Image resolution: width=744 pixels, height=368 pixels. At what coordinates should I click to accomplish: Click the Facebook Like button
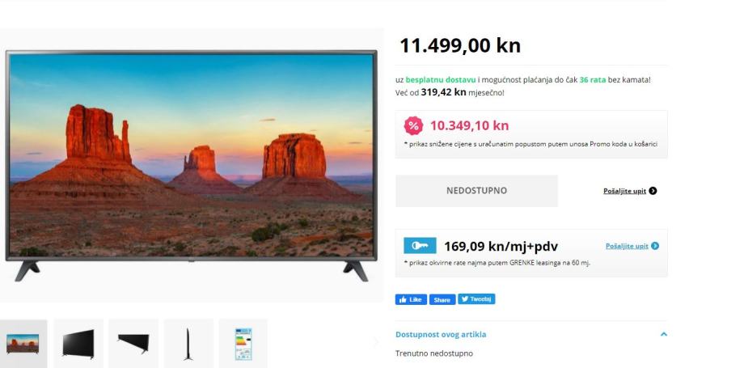pyautogui.click(x=411, y=299)
